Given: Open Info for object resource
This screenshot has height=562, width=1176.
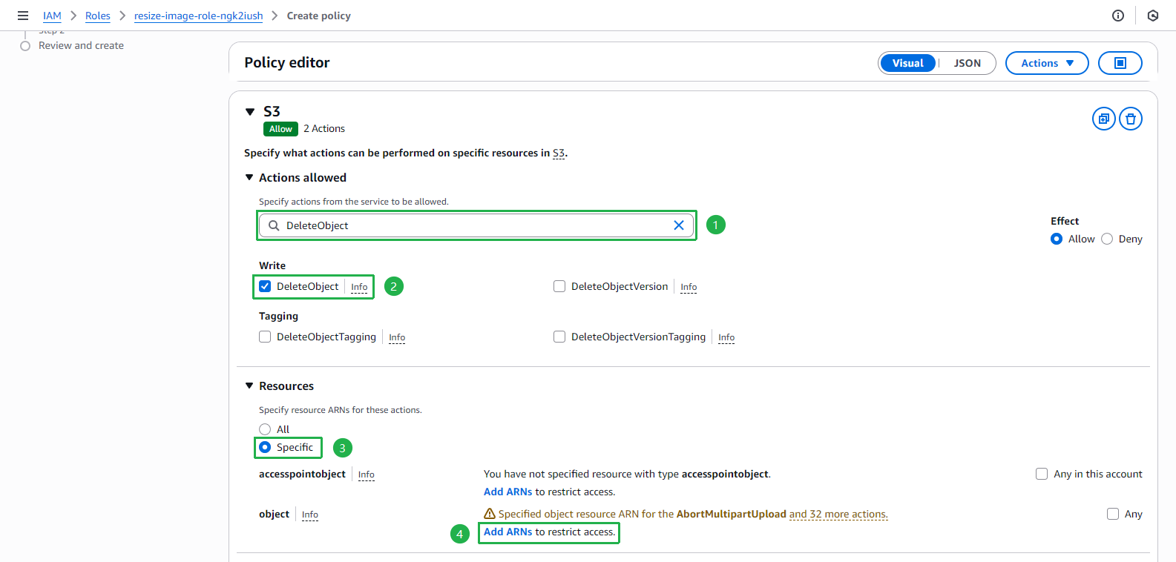Looking at the screenshot, I should tap(310, 515).
